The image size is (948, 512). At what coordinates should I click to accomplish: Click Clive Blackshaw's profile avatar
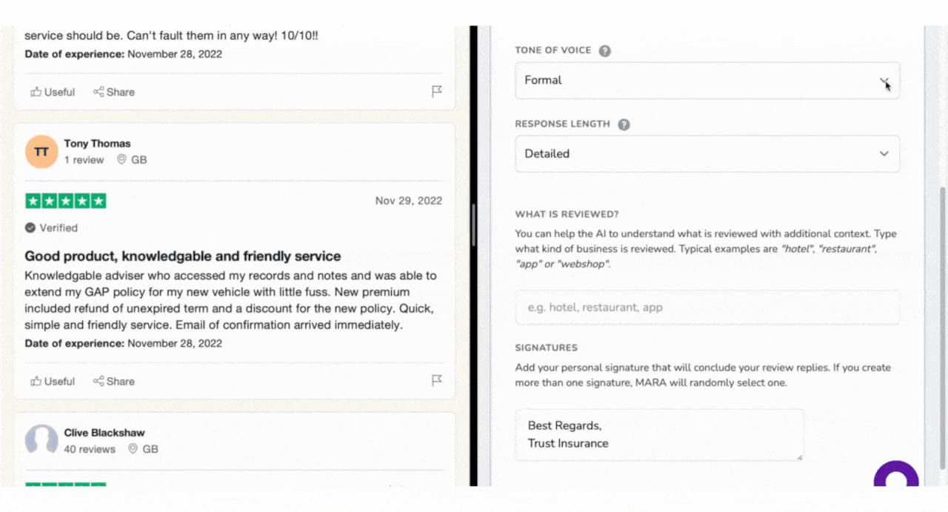click(41, 440)
